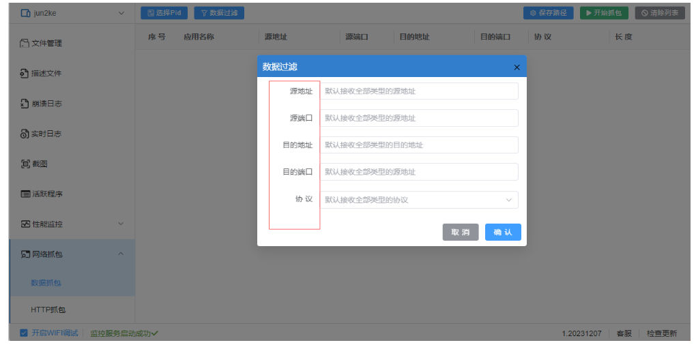Viewport: 696px width, 345px height.
Task: Click the 文件管理 folder icon
Action: coord(25,43)
